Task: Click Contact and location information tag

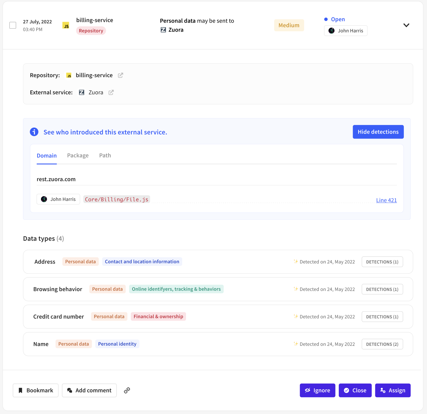Action: tap(142, 262)
